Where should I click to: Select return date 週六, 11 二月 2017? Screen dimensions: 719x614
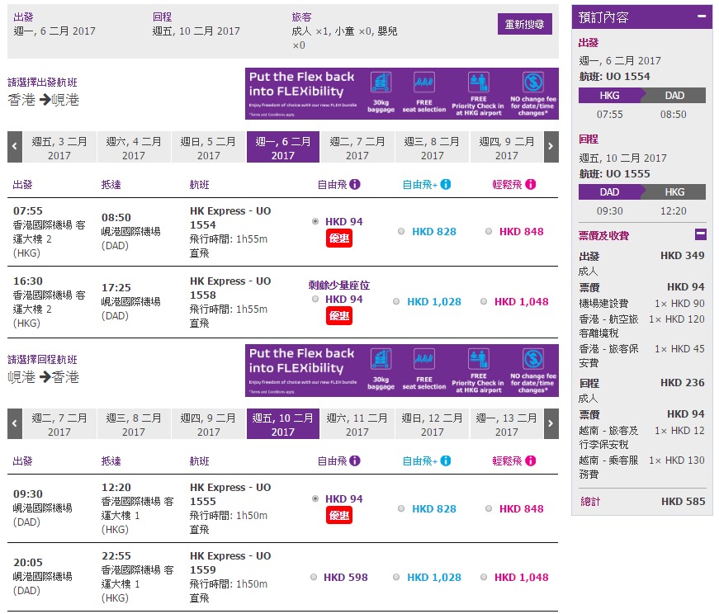pos(357,425)
